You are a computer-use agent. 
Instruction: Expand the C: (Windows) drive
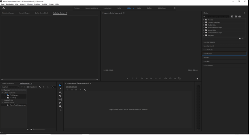coord(5,95)
